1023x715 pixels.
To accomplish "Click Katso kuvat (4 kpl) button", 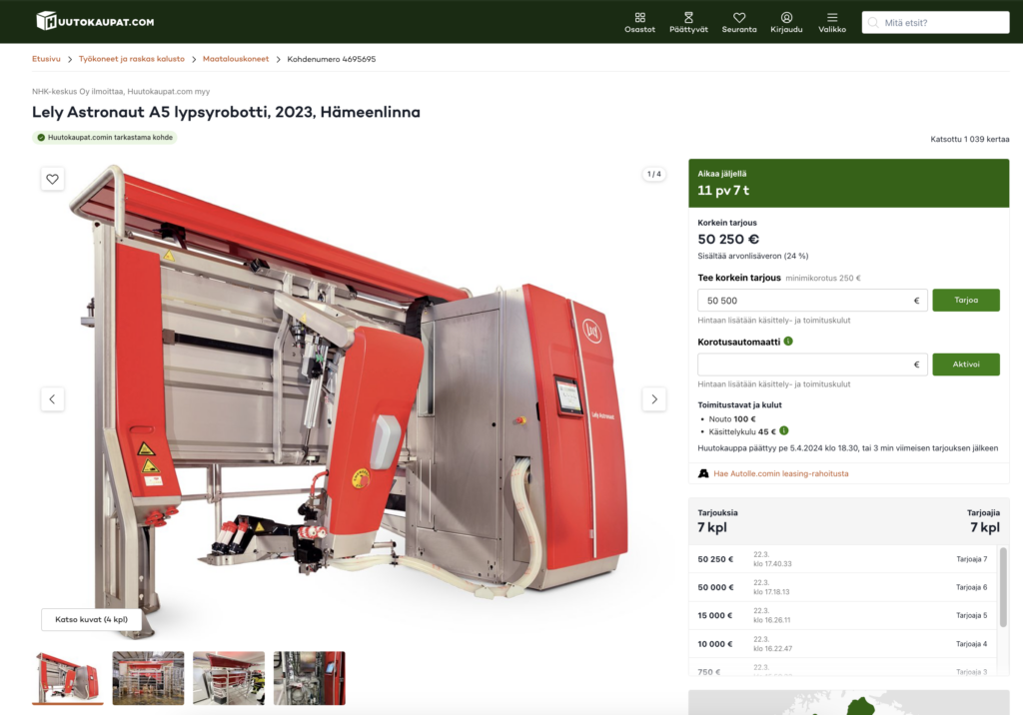I will (x=91, y=619).
